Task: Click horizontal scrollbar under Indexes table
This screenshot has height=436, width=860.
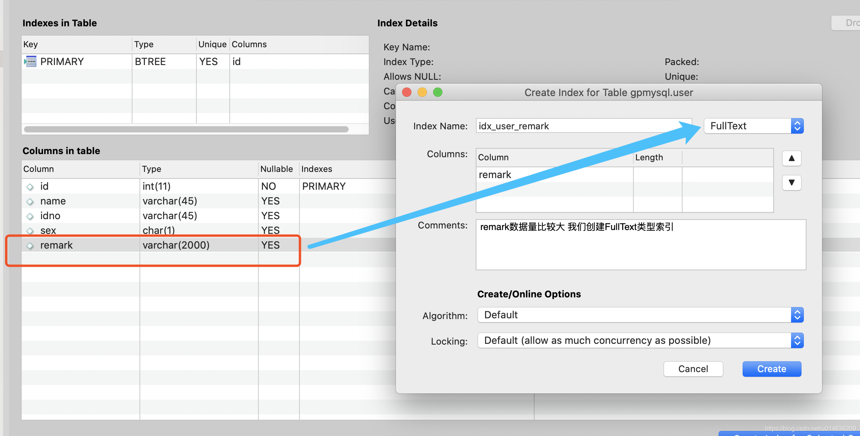Action: coord(186,129)
